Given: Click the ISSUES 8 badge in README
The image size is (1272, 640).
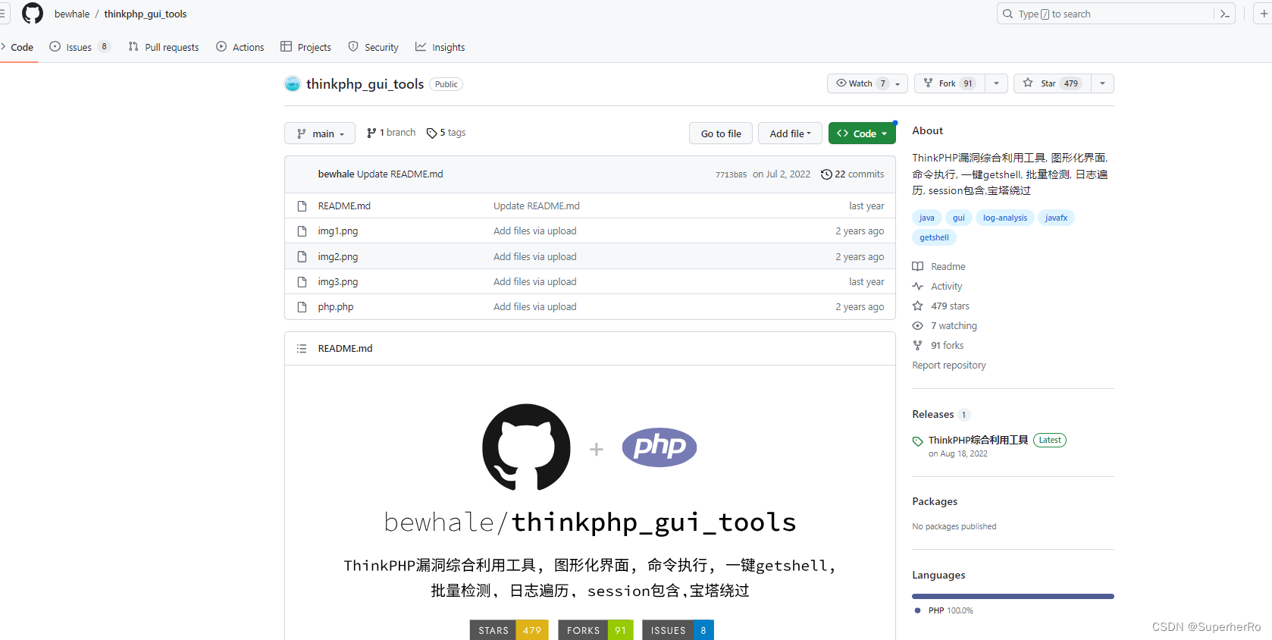Looking at the screenshot, I should [678, 630].
